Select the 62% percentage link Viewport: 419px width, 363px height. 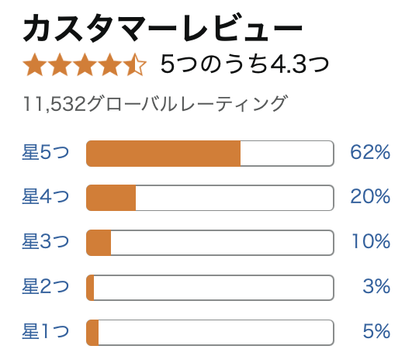[370, 152]
